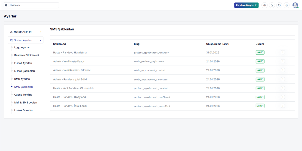
Task: Open Mail & SMS Logları menu item
Action: [x=26, y=103]
